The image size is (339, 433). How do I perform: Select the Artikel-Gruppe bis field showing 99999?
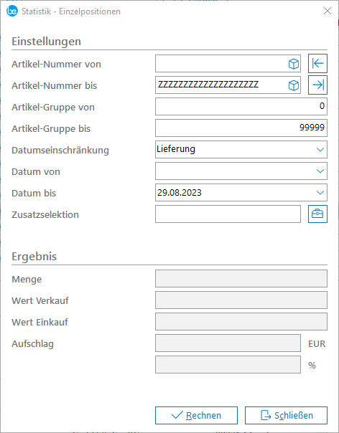click(x=241, y=128)
